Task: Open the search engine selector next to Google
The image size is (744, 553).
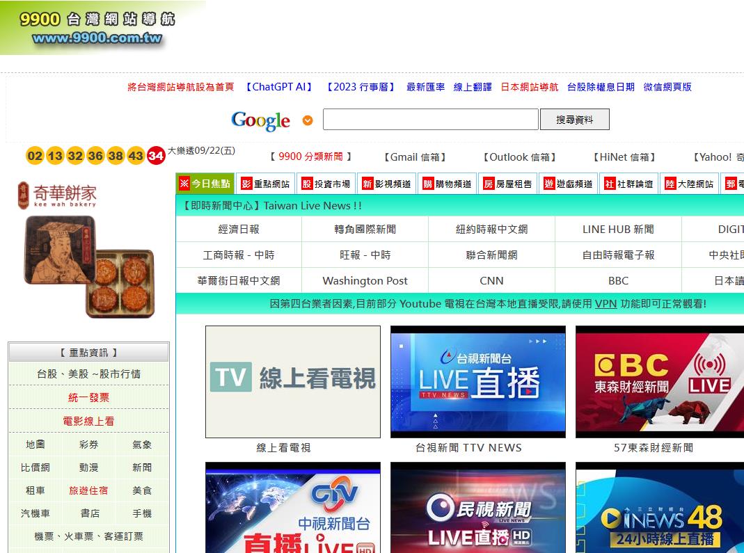Action: [x=308, y=120]
